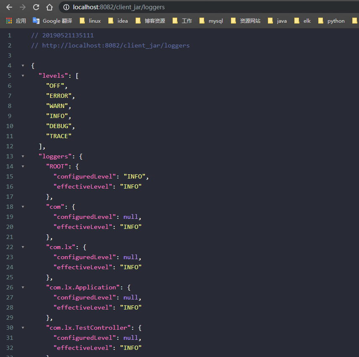The width and height of the screenshot is (359, 357).
Task: Click the "TRACE" level value
Action: 59,136
